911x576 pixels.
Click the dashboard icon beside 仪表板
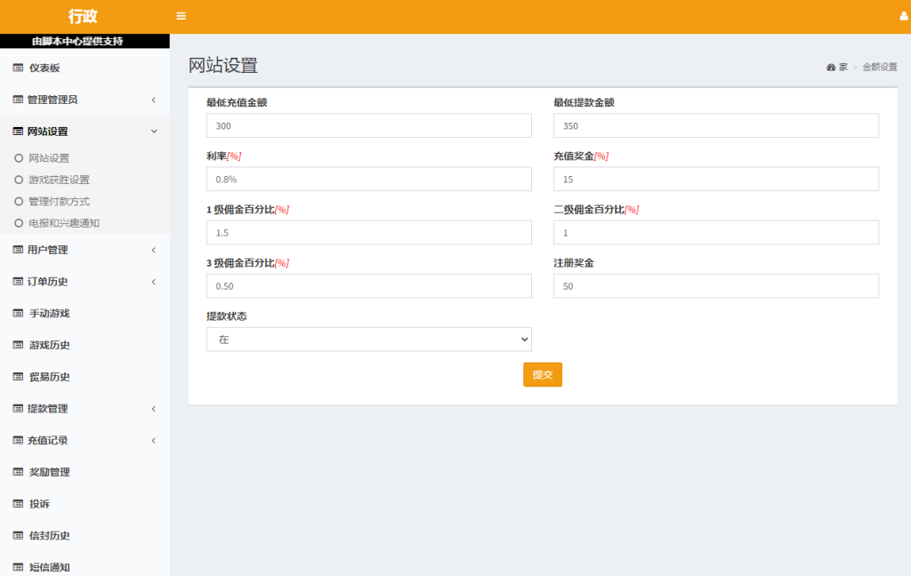pyautogui.click(x=16, y=67)
